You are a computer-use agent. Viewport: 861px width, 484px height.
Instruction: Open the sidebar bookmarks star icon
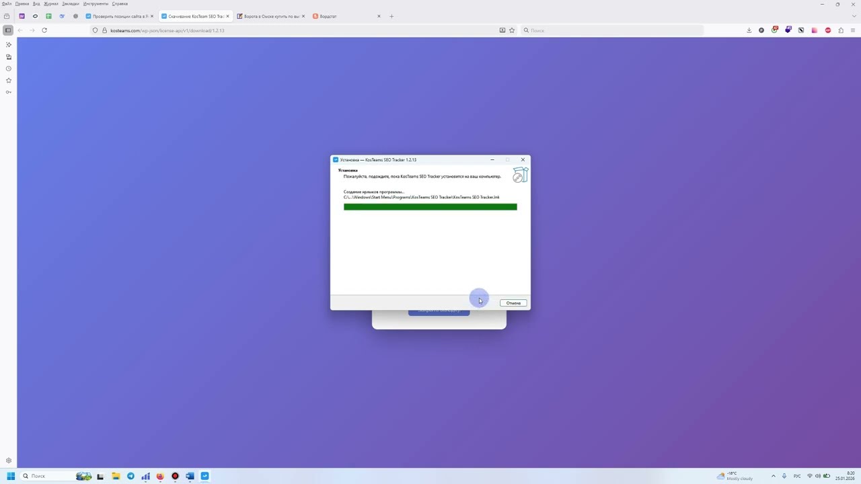[x=9, y=81]
